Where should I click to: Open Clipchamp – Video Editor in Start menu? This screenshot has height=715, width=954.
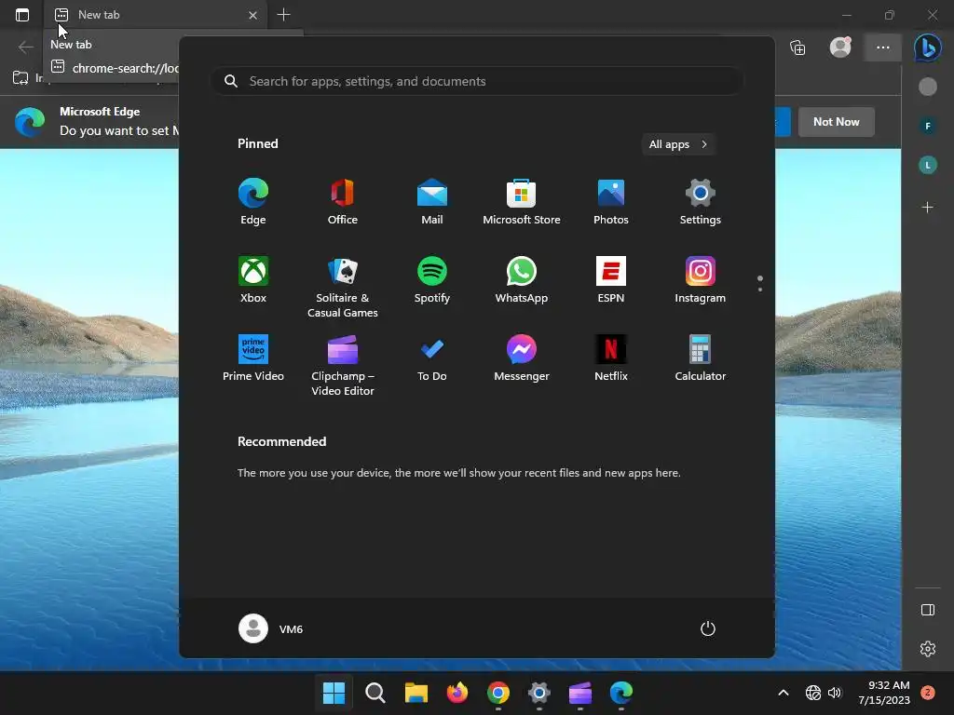pyautogui.click(x=343, y=365)
